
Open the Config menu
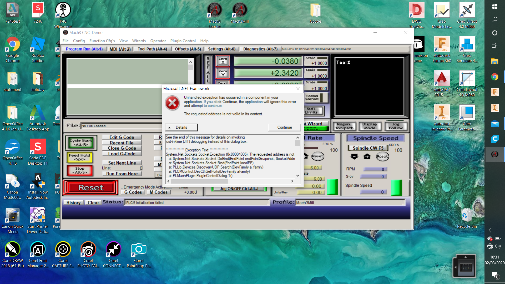(79, 41)
